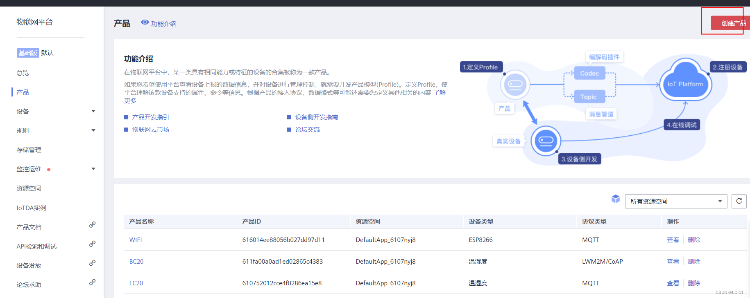
Task: Open the 设备侧开发指南 link
Action: [x=317, y=117]
